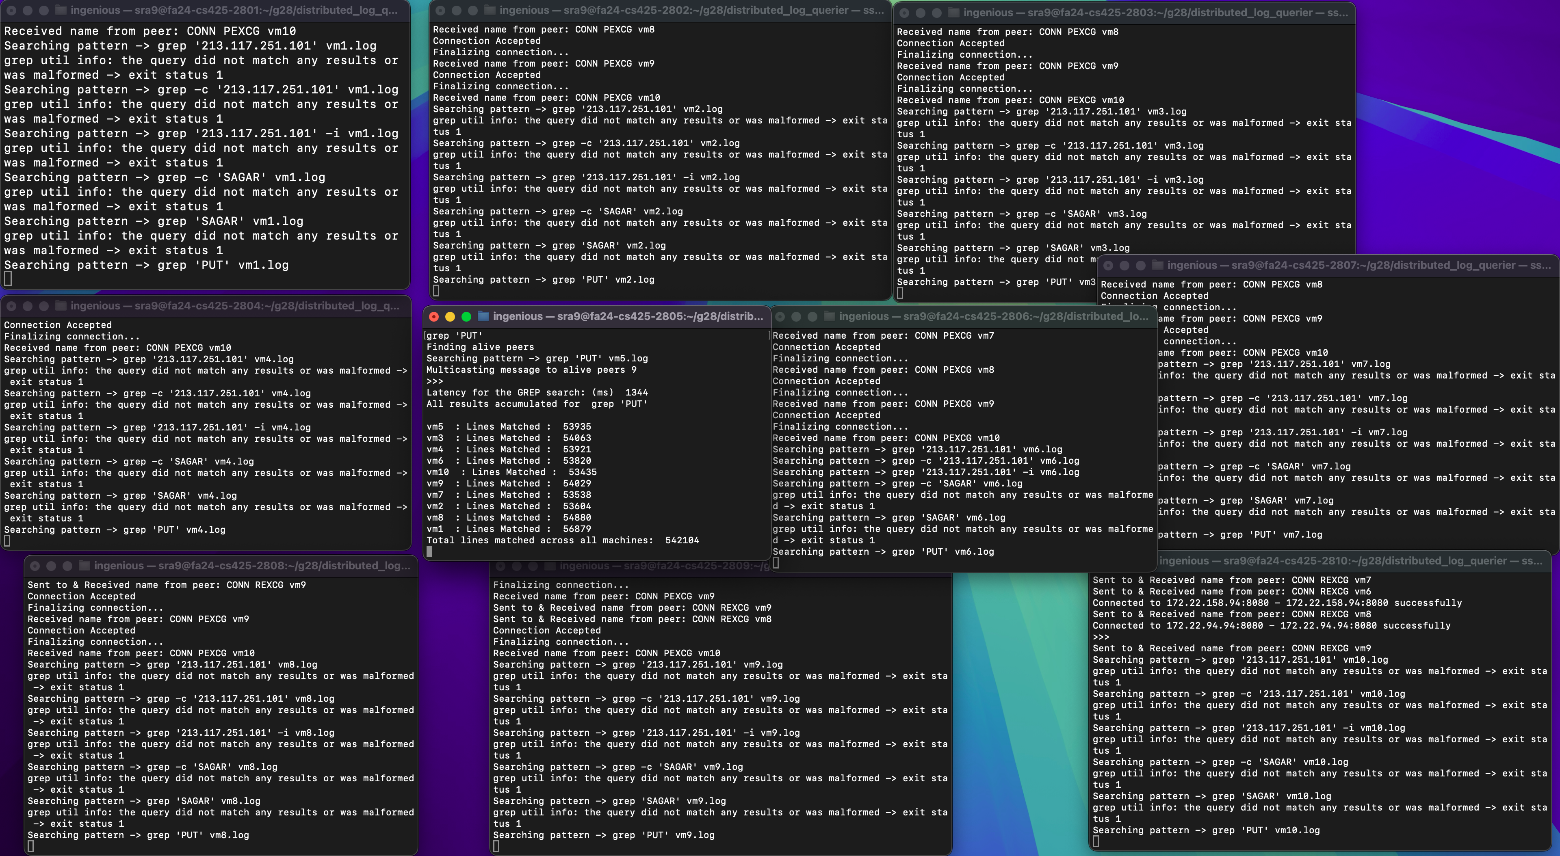The width and height of the screenshot is (1560, 856).
Task: Click "Searching pattern -> grep 'PUT' vm2.log" line
Action: (544, 280)
